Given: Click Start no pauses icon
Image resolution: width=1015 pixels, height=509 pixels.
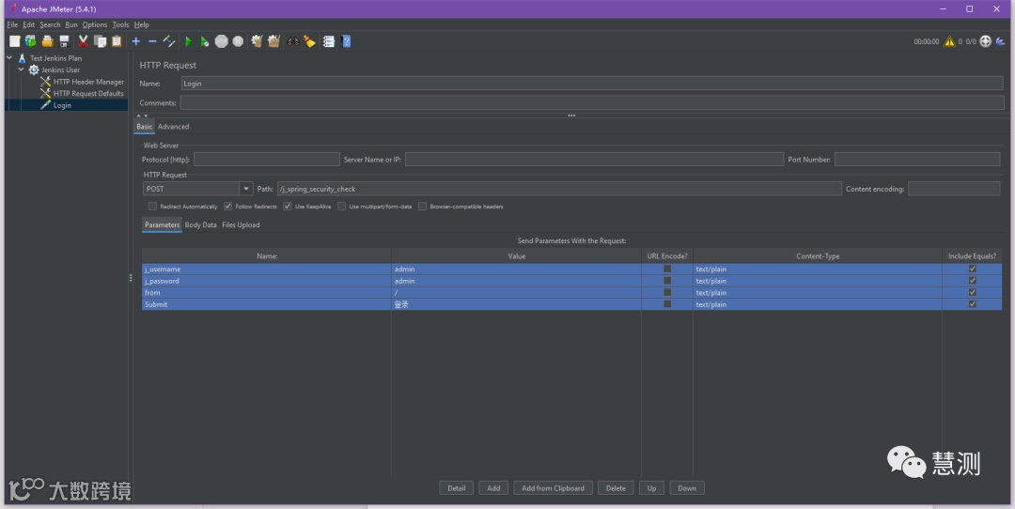Looking at the screenshot, I should [205, 41].
